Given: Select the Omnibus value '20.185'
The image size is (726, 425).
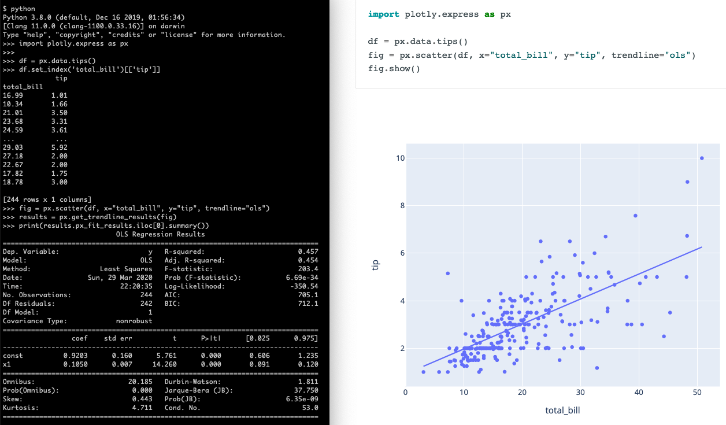Looking at the screenshot, I should click(x=140, y=382).
